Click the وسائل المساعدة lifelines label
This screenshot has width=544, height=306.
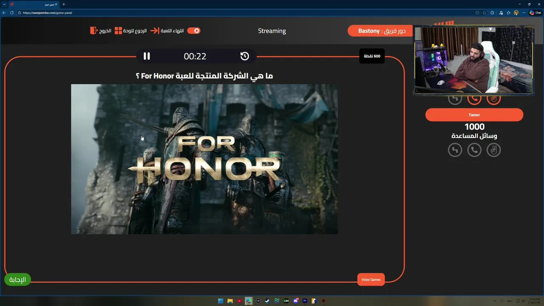coord(474,136)
